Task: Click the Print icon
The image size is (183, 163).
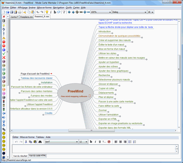Action: [20, 12]
